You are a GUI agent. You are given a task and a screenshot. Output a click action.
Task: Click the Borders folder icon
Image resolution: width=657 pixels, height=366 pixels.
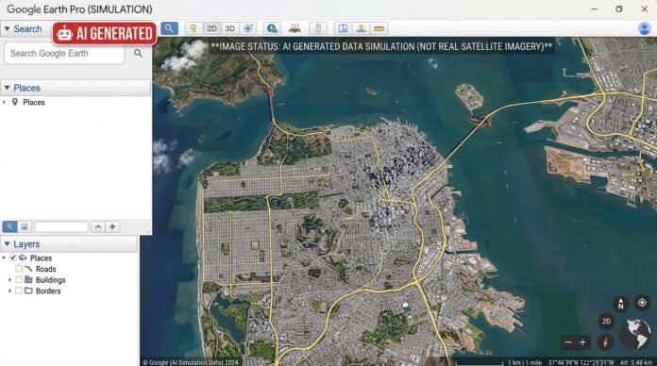click(28, 291)
